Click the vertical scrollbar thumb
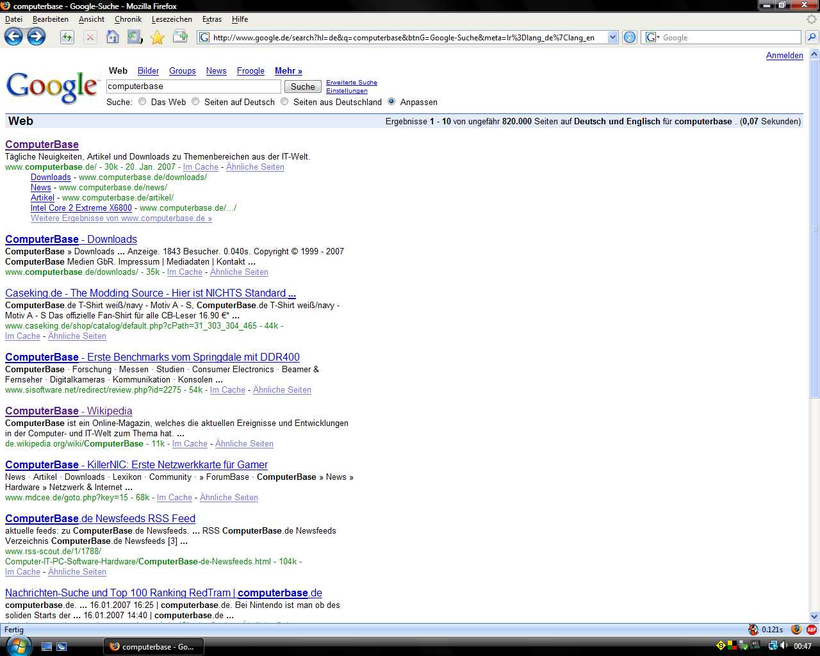 click(x=814, y=229)
